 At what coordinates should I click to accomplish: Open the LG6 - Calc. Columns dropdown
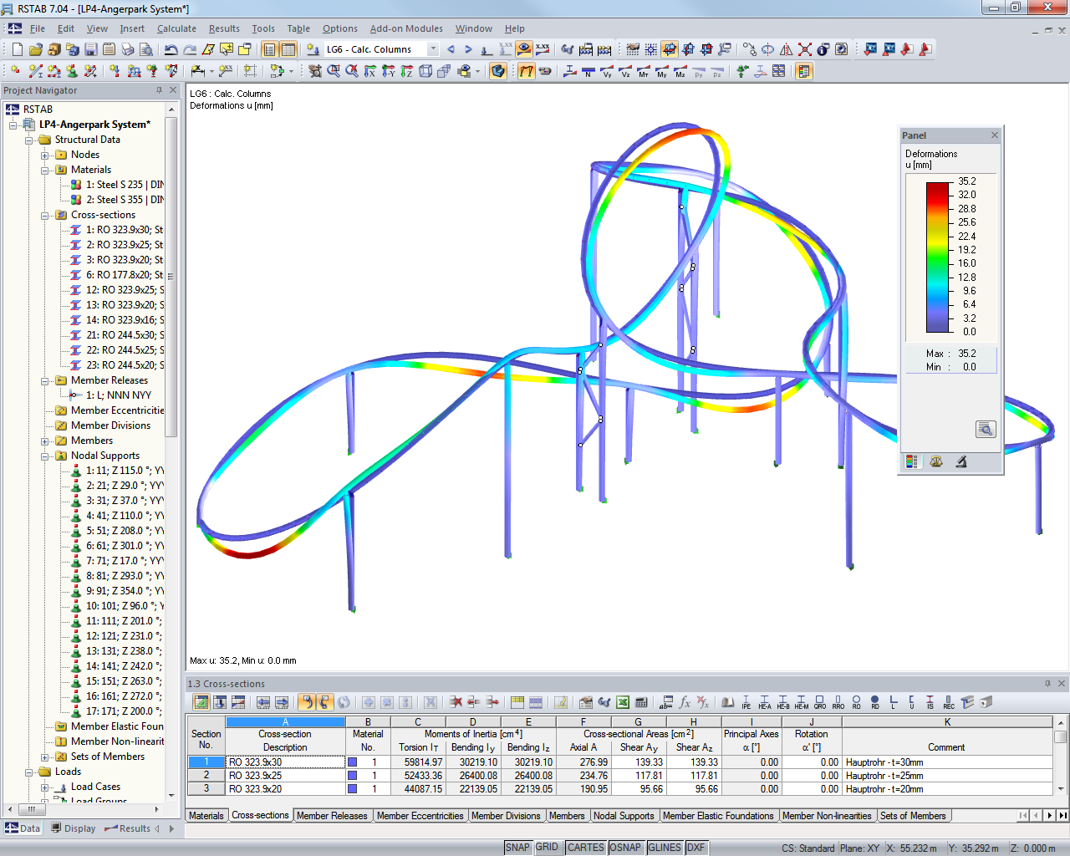click(432, 49)
